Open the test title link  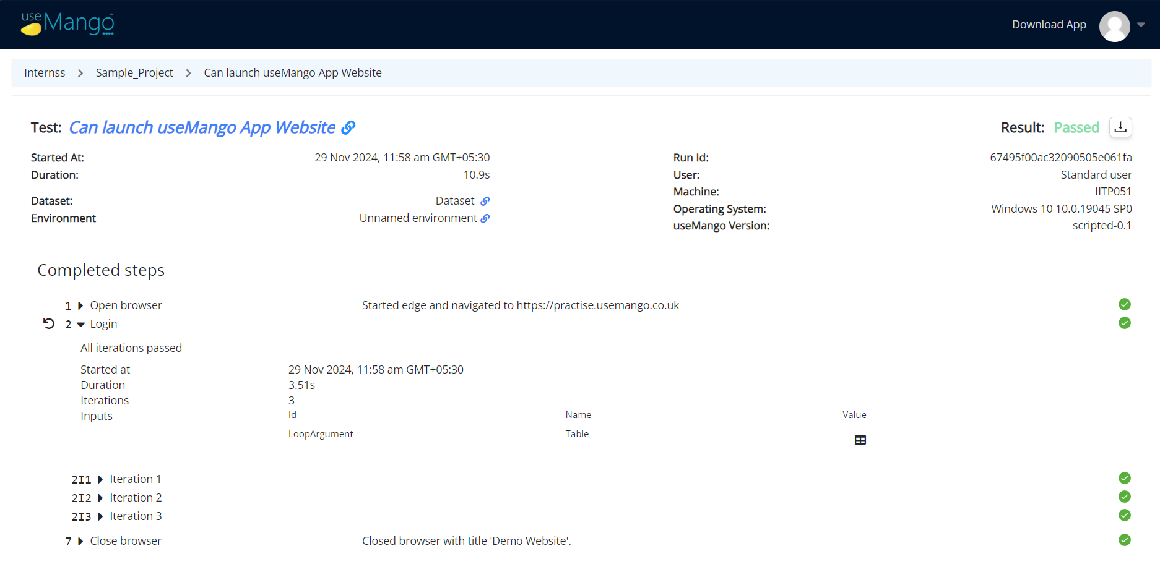pyautogui.click(x=202, y=127)
